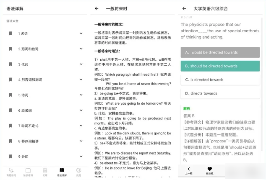
Task: Click the # 5 / 50 question counter
Action: [186, 17]
